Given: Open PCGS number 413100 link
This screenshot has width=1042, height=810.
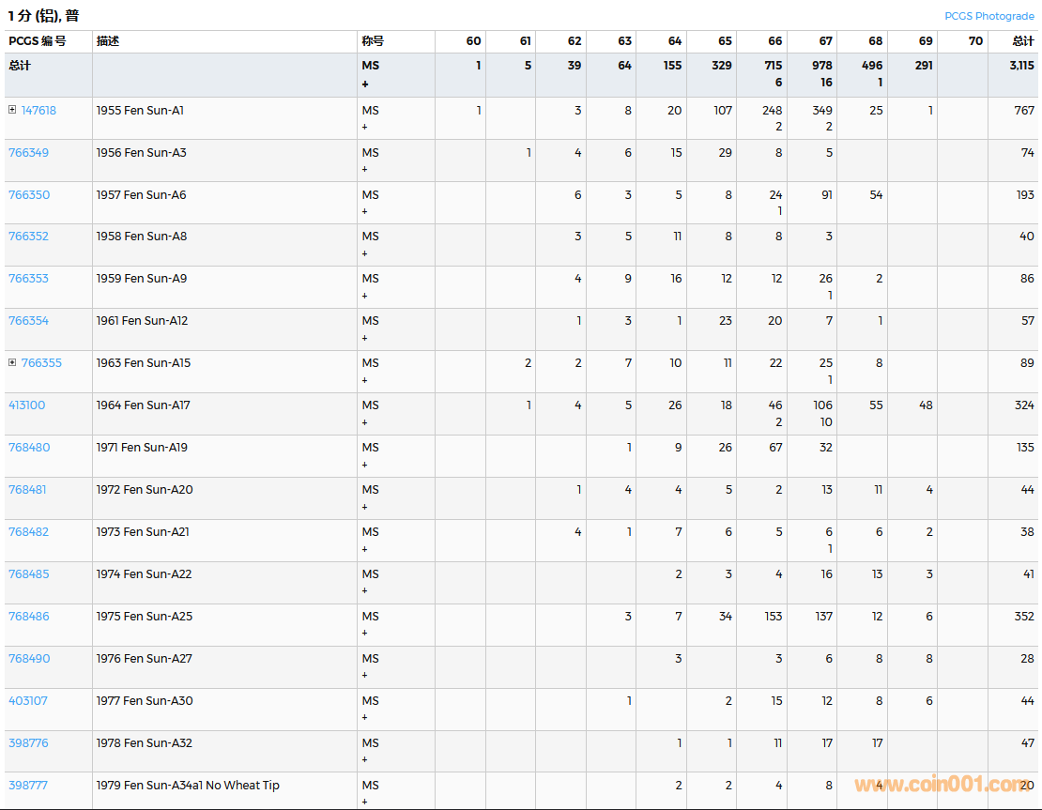Looking at the screenshot, I should (x=26, y=405).
